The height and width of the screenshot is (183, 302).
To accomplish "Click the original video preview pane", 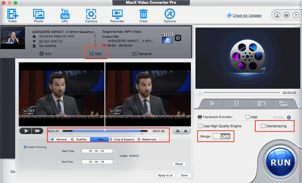I will click(x=62, y=94).
